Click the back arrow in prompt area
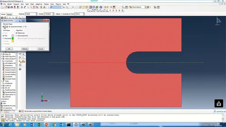This screenshot has width=226, height=127. 20,111
